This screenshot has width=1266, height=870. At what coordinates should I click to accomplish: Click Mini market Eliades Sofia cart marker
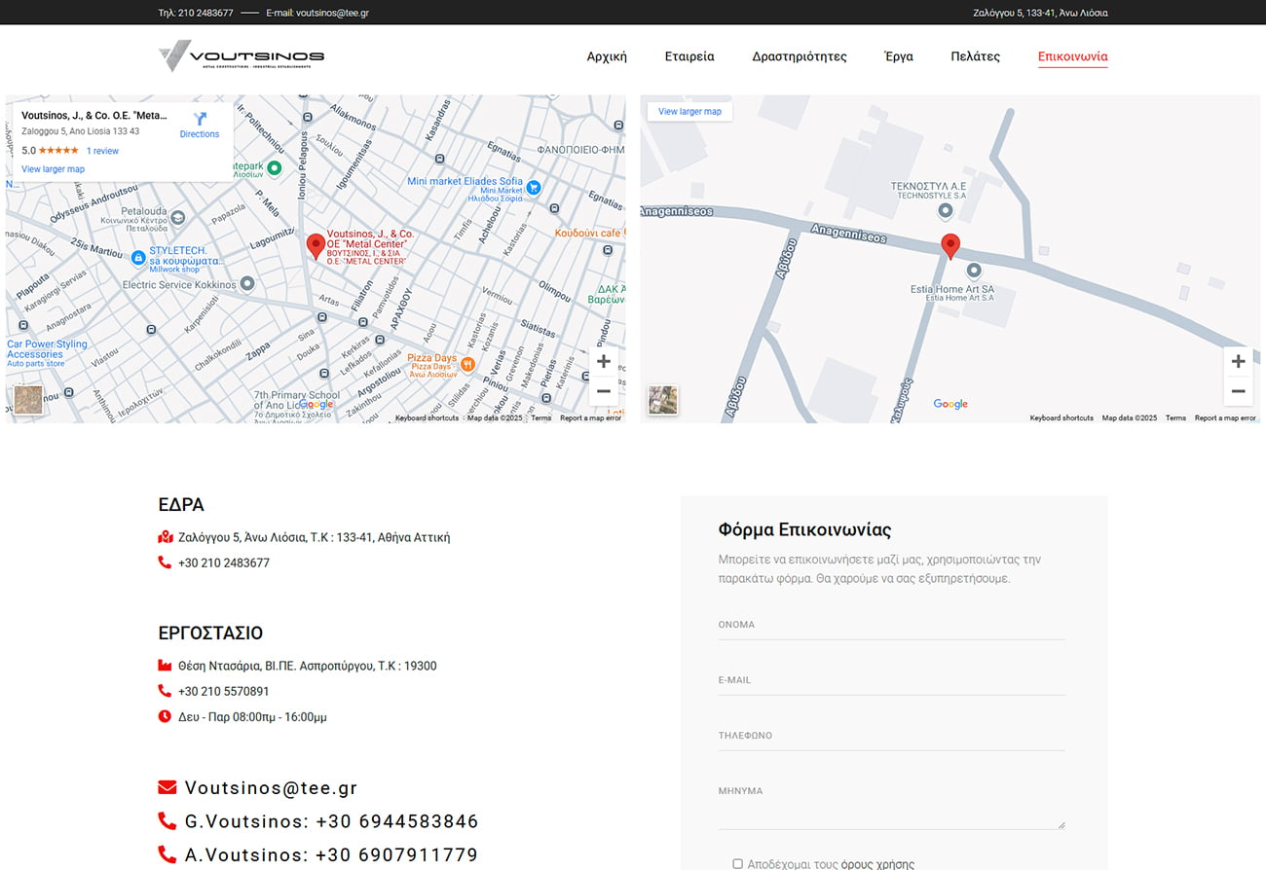tap(534, 188)
